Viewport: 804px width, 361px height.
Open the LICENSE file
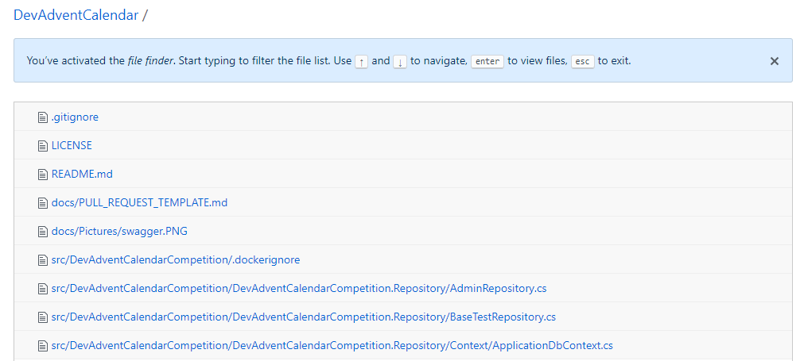click(72, 146)
